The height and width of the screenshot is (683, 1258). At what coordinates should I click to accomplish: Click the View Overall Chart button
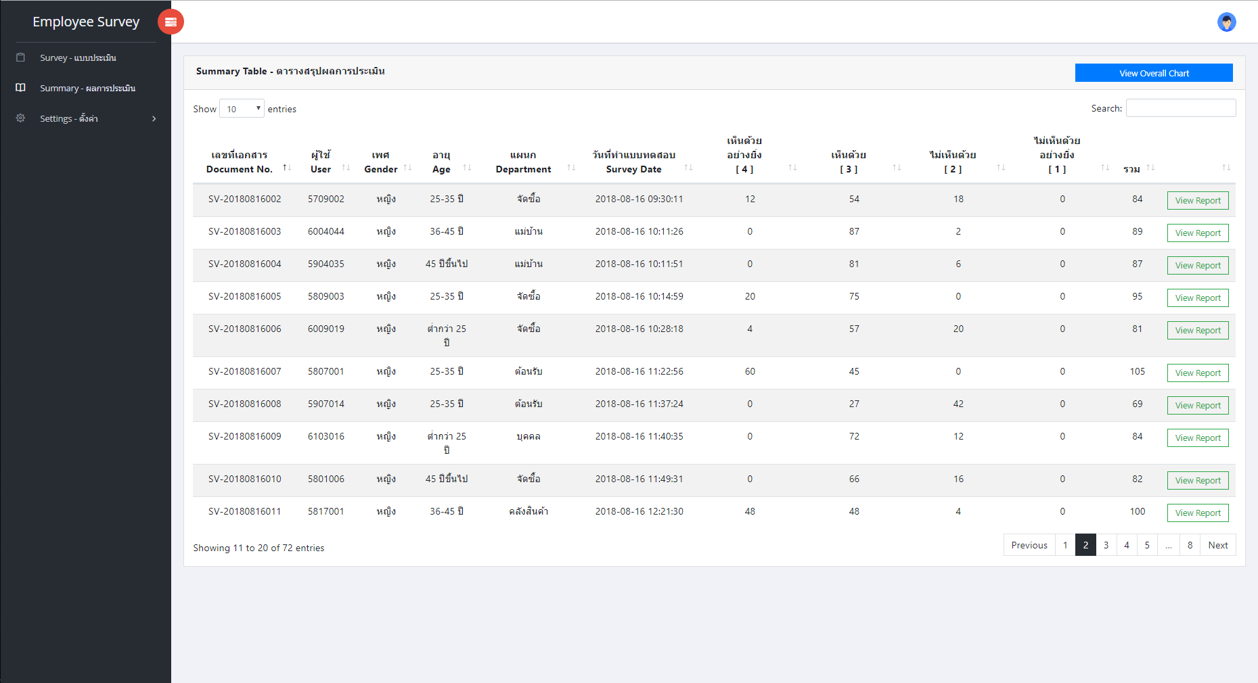coord(1154,73)
